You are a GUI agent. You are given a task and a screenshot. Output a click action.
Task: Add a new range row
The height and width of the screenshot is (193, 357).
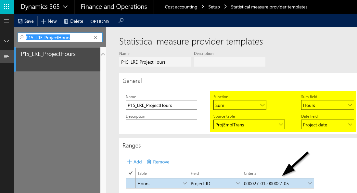[x=134, y=162]
